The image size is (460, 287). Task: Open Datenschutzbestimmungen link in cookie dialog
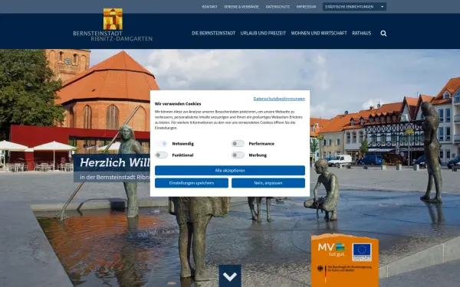point(279,99)
